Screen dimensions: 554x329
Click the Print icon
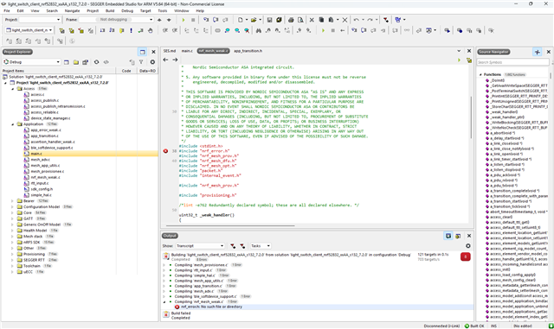pyautogui.click(x=291, y=20)
